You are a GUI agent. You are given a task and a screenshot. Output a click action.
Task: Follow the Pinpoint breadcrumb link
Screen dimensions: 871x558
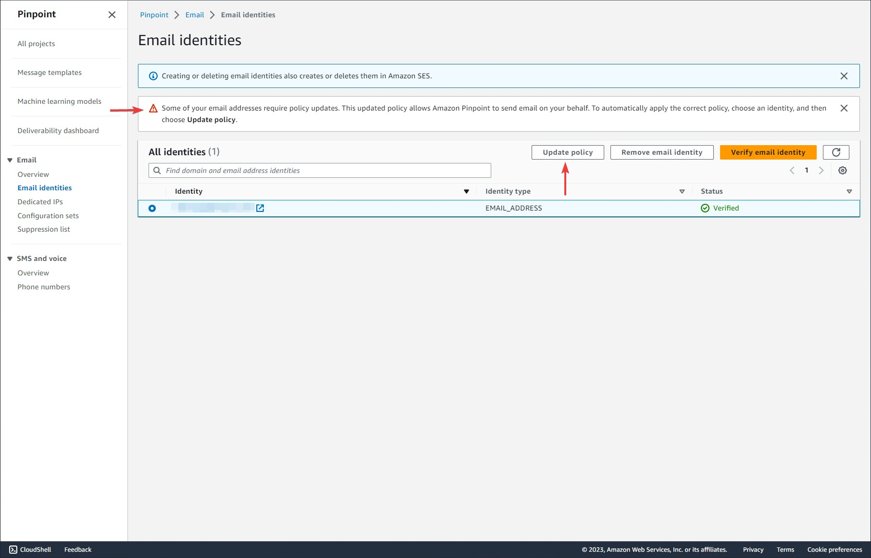click(x=154, y=15)
